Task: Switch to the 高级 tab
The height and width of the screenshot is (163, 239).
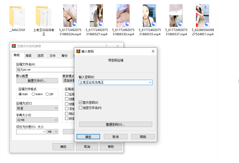Action: 29,56
